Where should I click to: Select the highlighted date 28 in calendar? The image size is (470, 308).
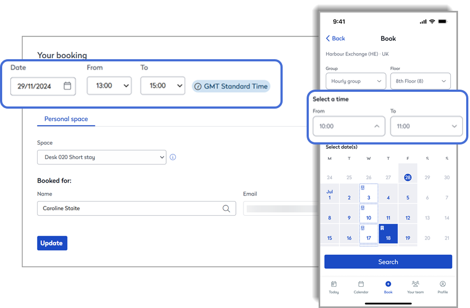pos(408,177)
